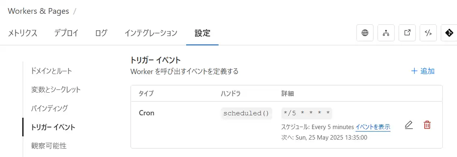Open the イベントを表示 link
Screen dimensions: 457x157
[373, 127]
